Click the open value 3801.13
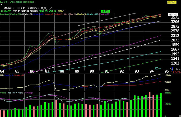This screenshot has width=181, height=117. 16,11
